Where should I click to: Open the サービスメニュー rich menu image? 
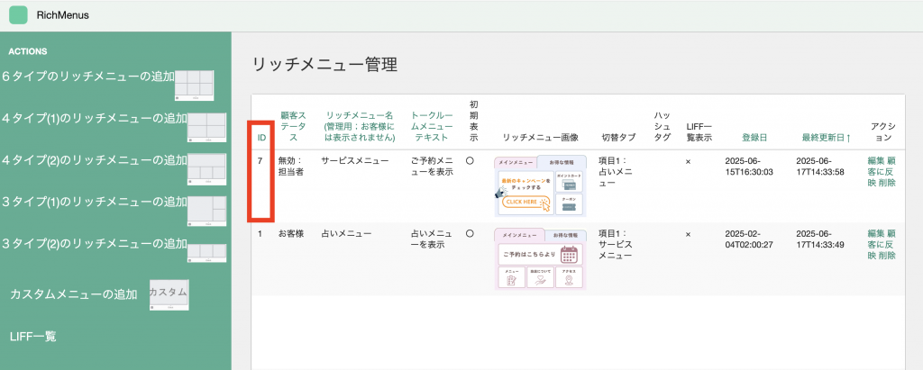point(541,185)
